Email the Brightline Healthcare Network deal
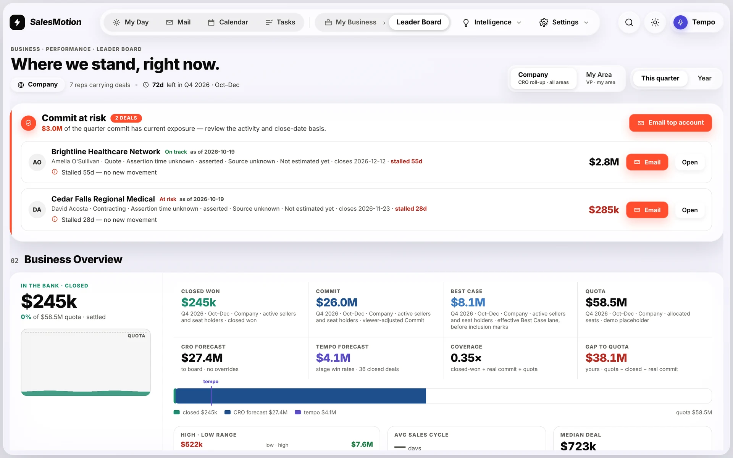This screenshot has height=458, width=733. click(x=647, y=162)
